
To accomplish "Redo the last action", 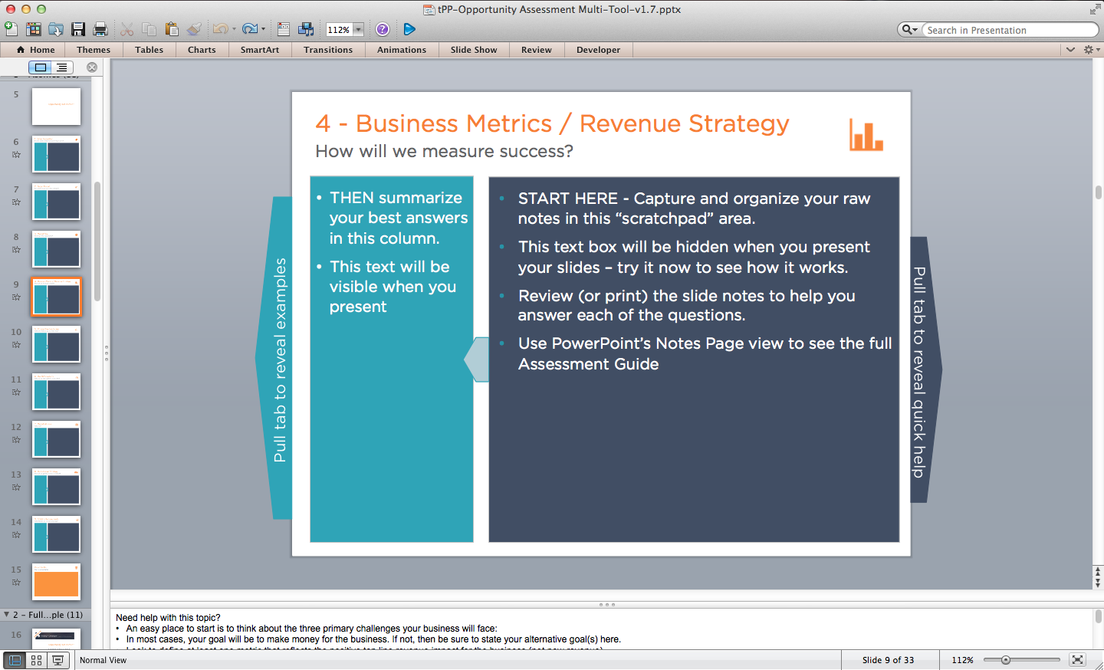I will point(250,29).
